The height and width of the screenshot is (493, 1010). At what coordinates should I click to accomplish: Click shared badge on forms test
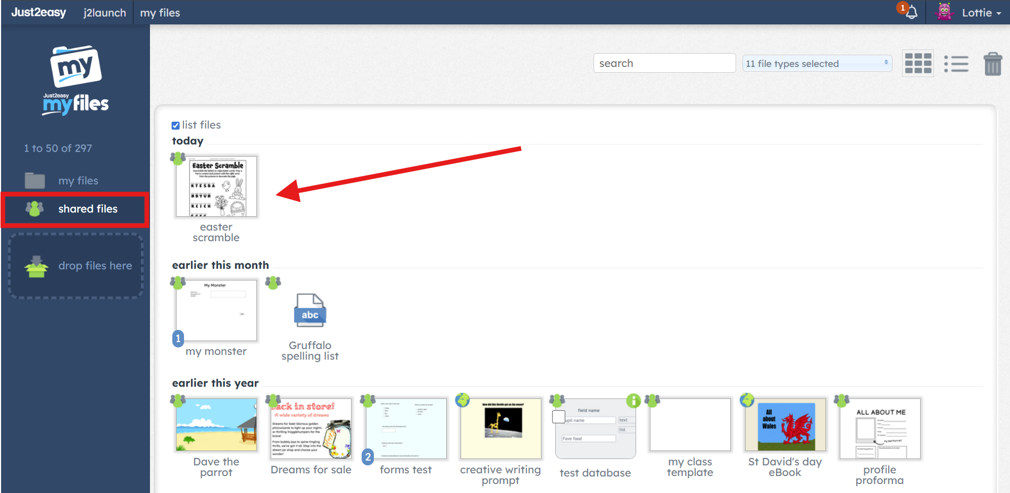(368, 401)
